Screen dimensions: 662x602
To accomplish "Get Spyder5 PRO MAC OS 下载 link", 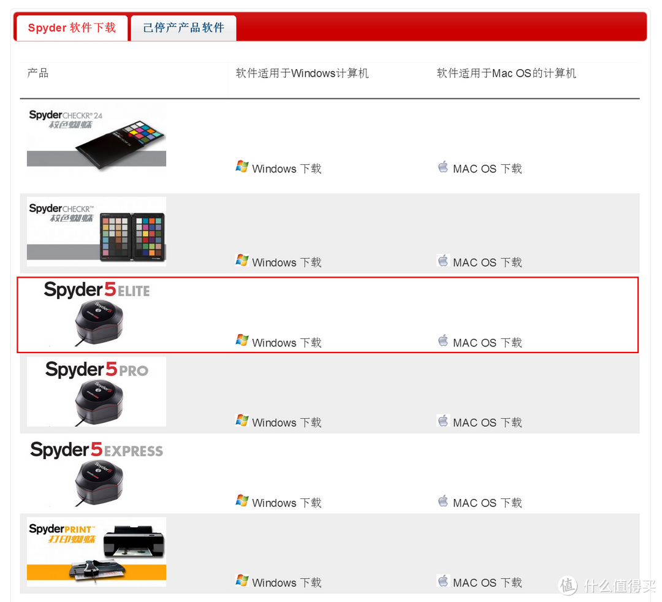I will (x=488, y=422).
